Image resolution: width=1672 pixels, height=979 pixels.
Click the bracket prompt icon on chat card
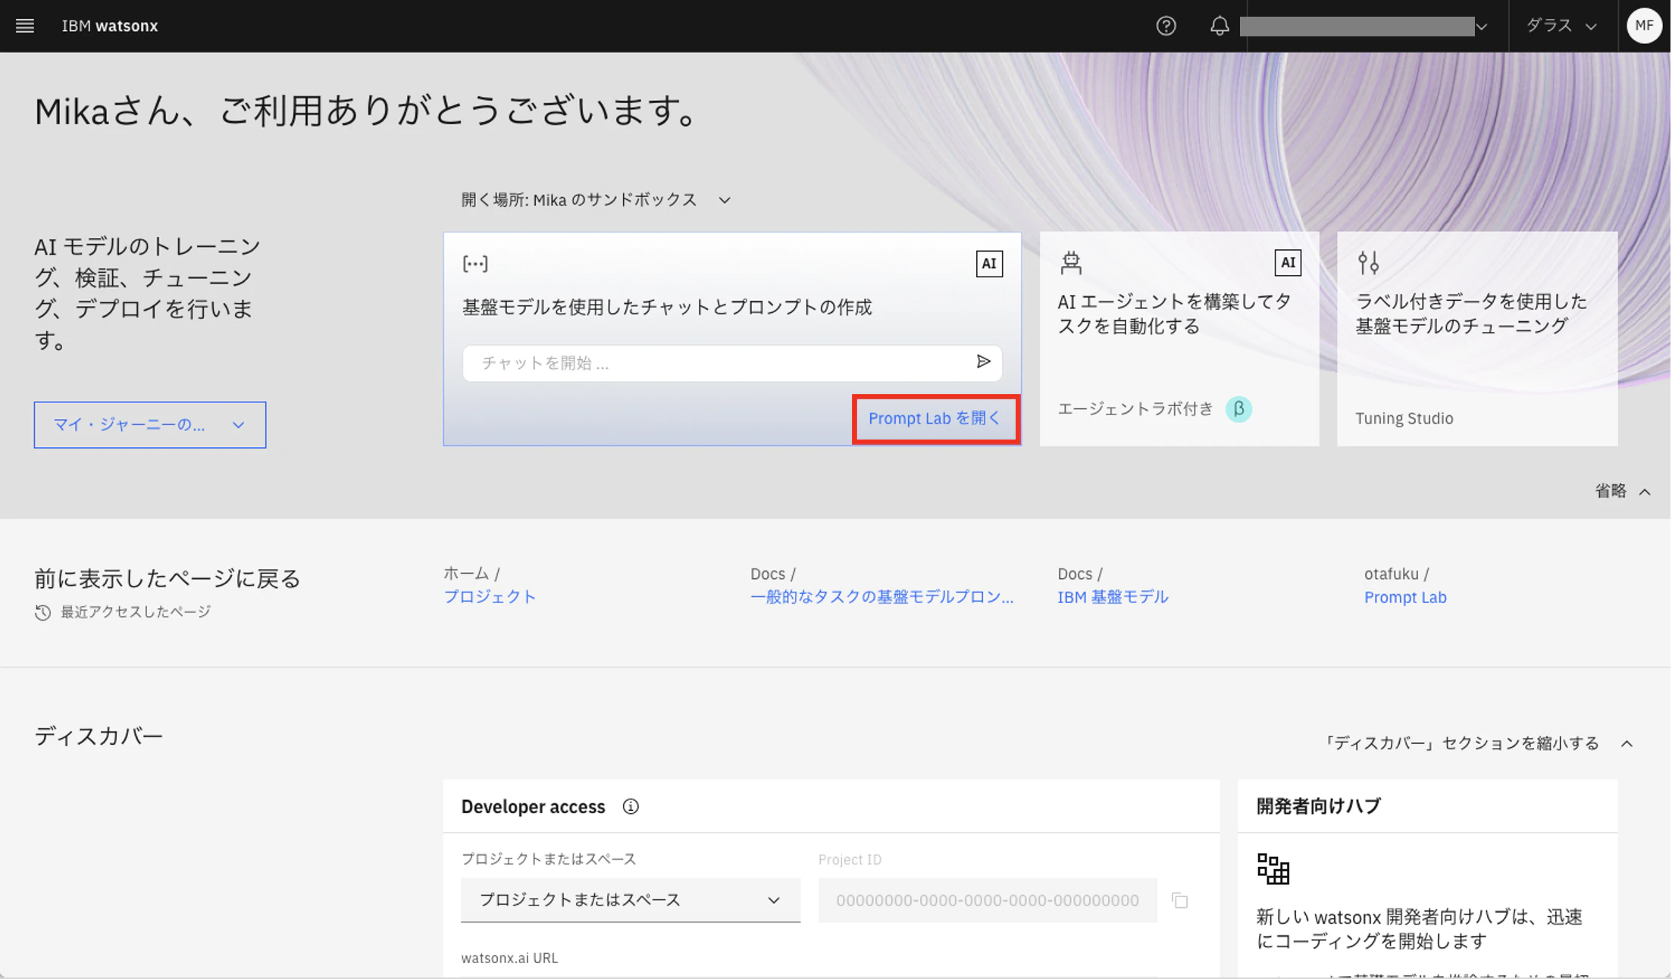pos(475,264)
